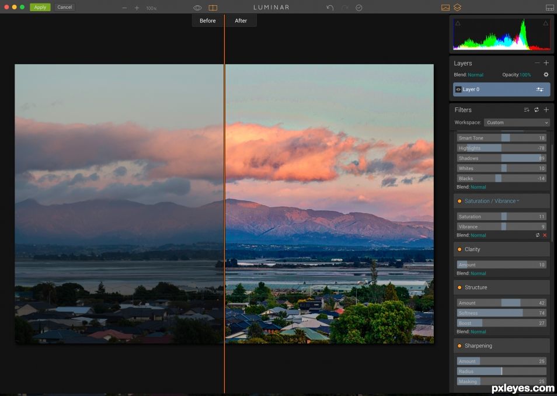Viewport: 557px width, 396px height.
Task: Reset all filters with the refresh icon
Action: [537, 110]
